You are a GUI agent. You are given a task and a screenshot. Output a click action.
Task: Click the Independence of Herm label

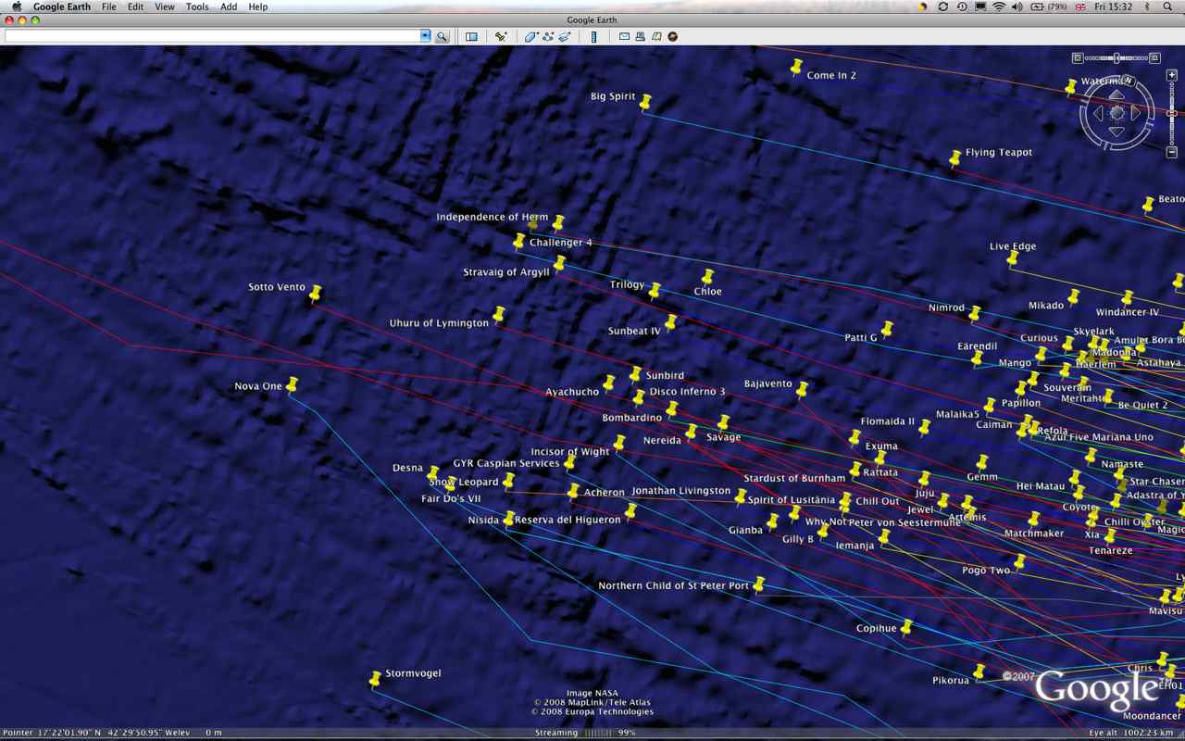[x=492, y=218]
